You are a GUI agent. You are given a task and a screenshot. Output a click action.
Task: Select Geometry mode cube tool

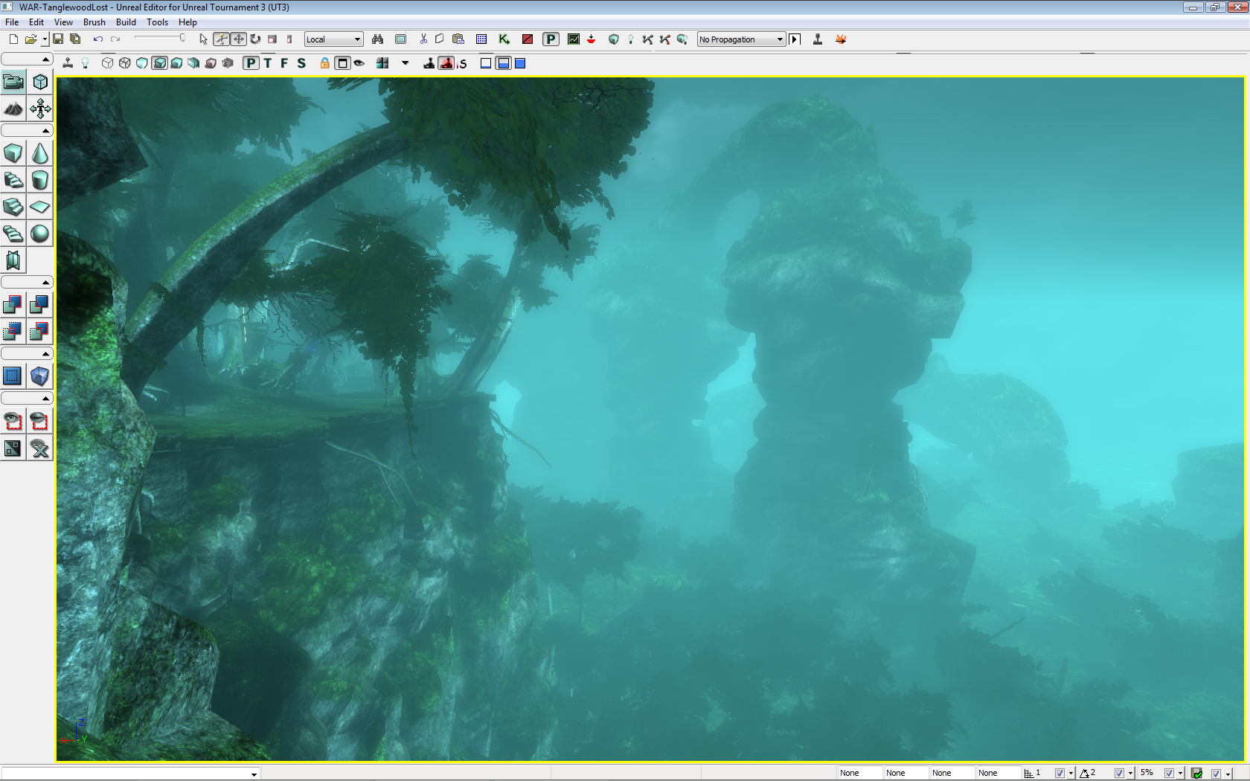pos(40,82)
